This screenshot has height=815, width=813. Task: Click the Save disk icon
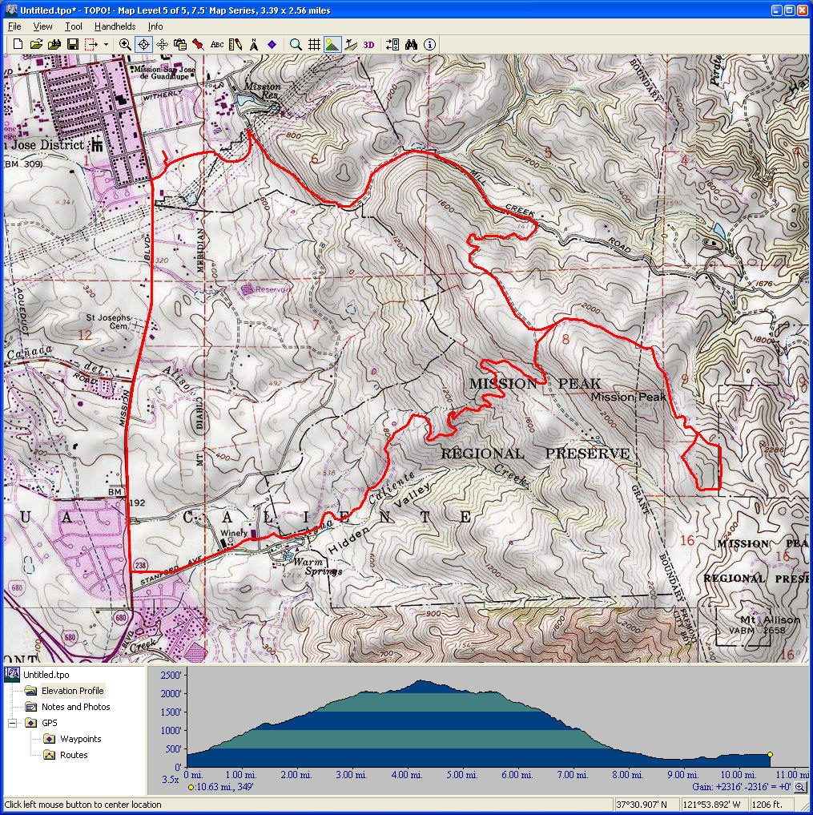pyautogui.click(x=72, y=44)
